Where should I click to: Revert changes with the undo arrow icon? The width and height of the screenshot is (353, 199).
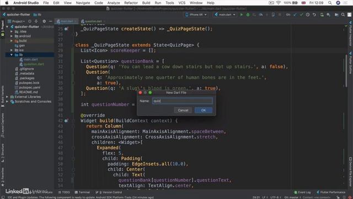click(314, 15)
